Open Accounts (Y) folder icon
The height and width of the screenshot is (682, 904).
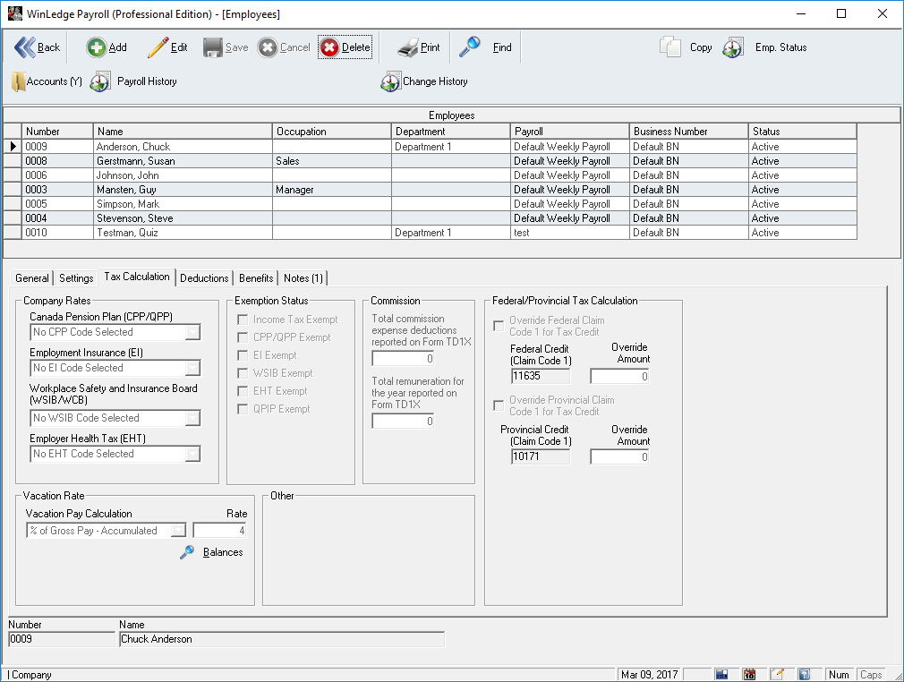(x=19, y=81)
